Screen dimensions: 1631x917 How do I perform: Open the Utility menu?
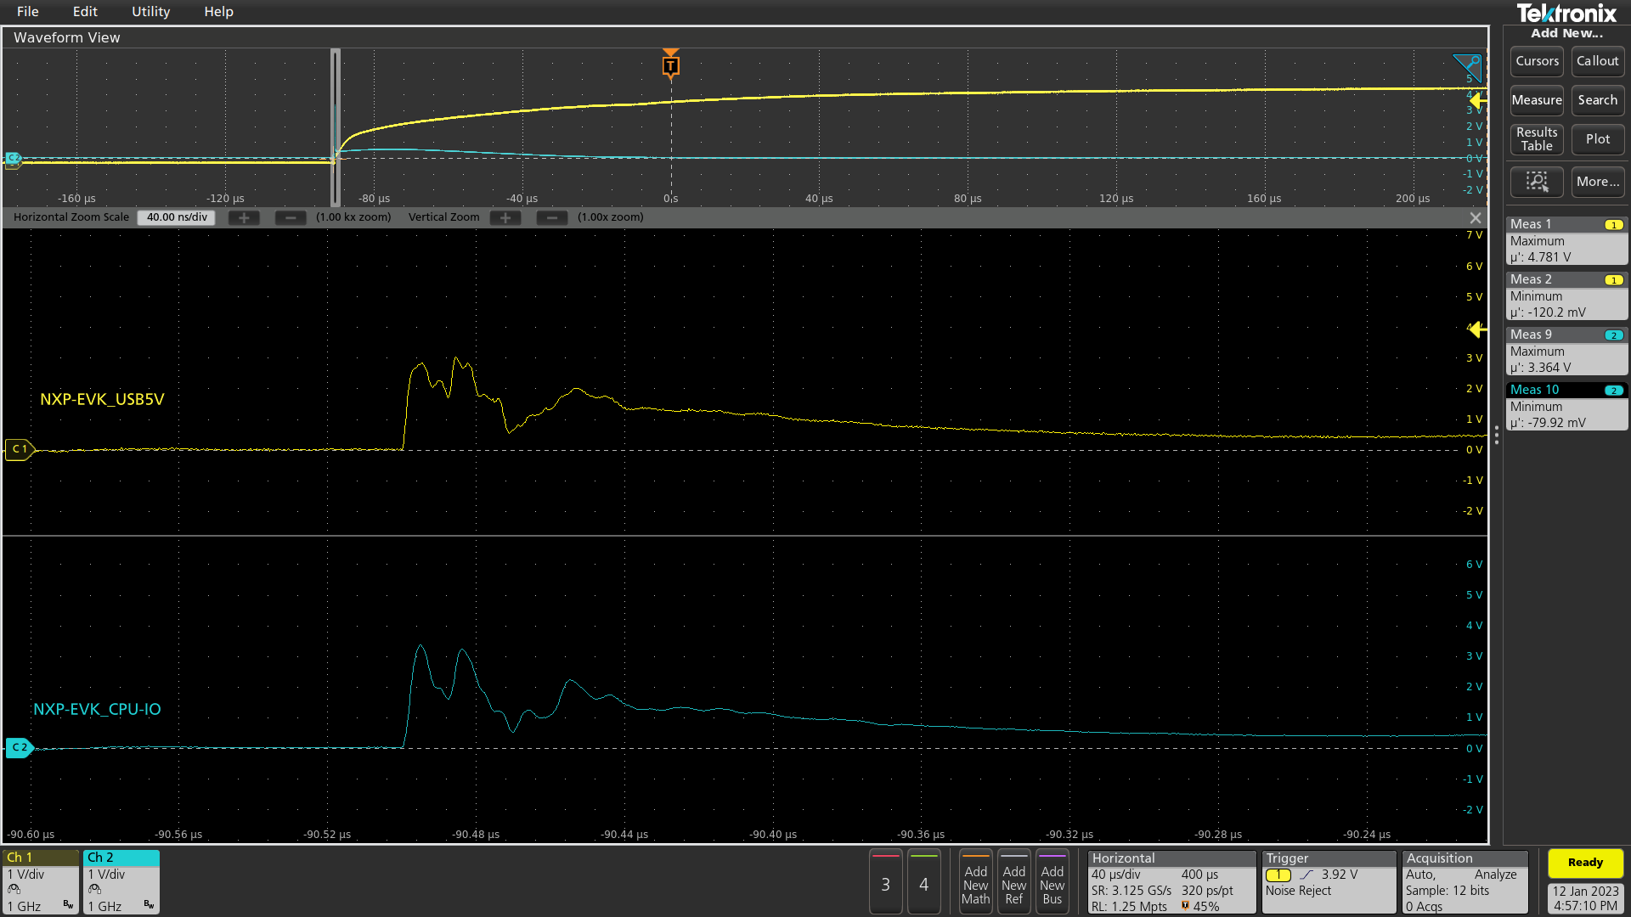[x=150, y=11]
